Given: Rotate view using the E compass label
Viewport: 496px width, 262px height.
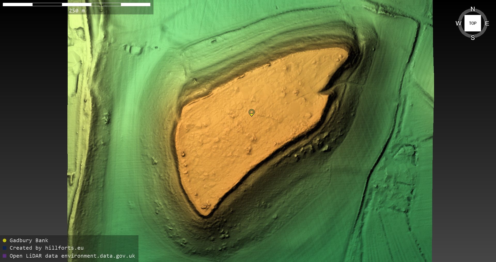Looking at the screenshot, I should pos(487,23).
